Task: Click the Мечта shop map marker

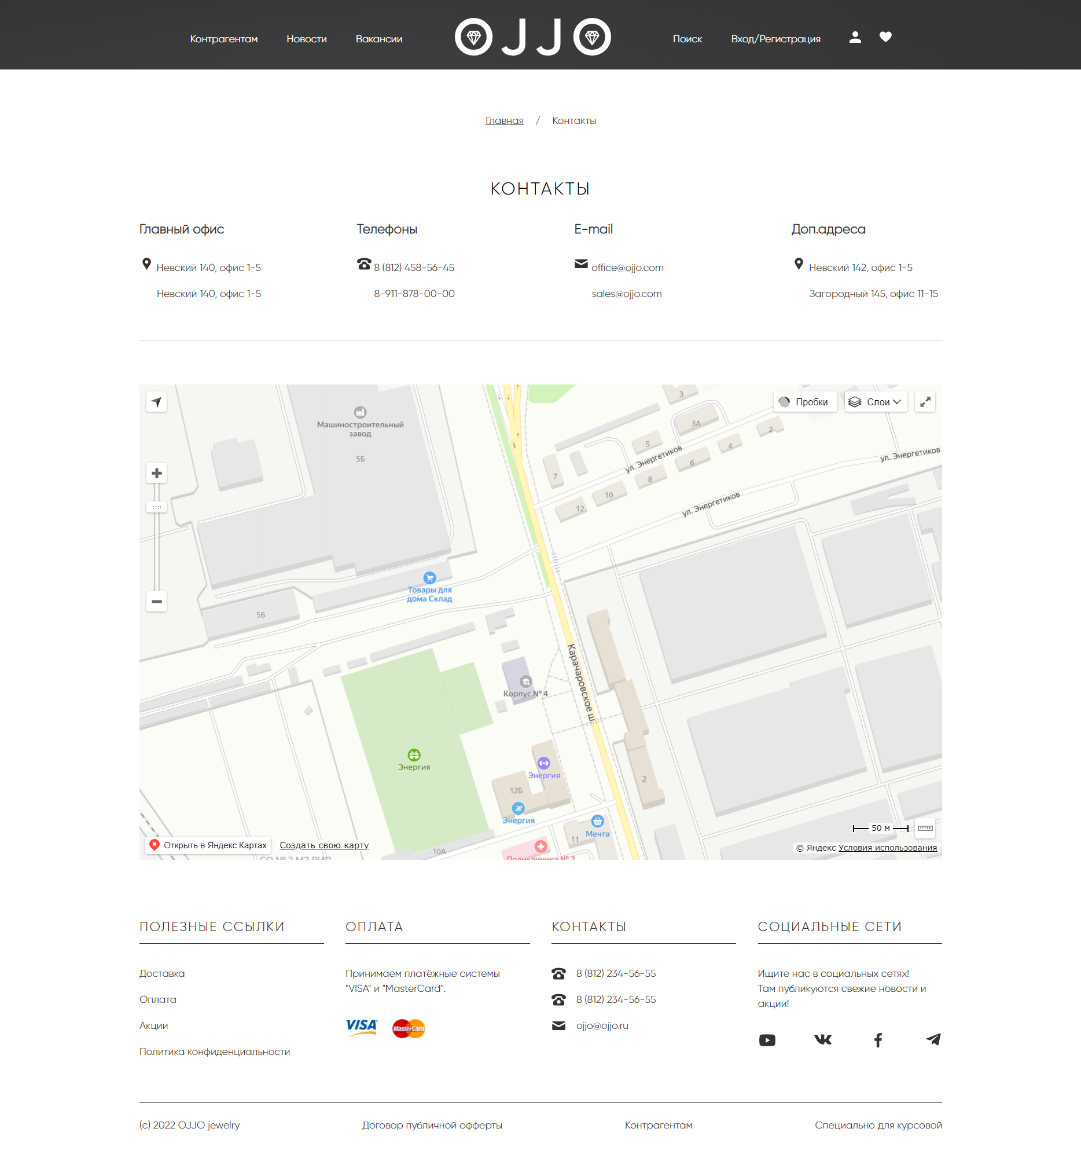Action: 597,822
